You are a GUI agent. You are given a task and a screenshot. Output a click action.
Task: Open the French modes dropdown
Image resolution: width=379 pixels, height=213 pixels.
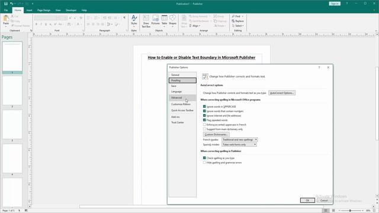(x=239, y=140)
